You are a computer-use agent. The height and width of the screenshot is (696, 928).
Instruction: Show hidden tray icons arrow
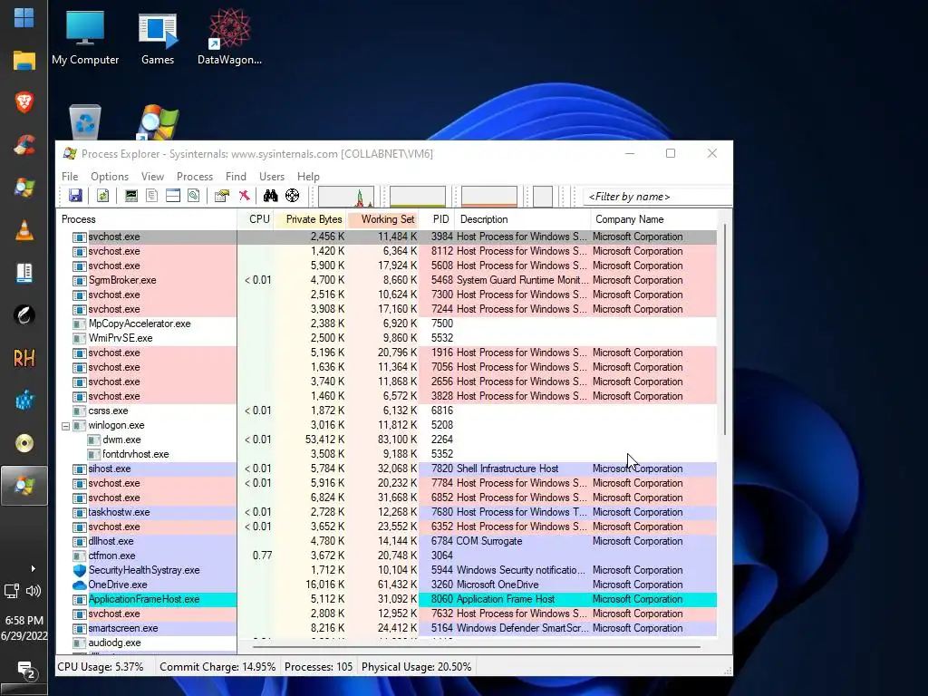tap(34, 569)
